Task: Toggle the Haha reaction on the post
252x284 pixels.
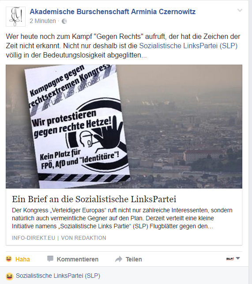Action: click(x=18, y=259)
